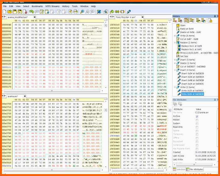Click horizontal scrollbar of avaria_modified.avi pane
The image size is (220, 176).
click(52, 91)
